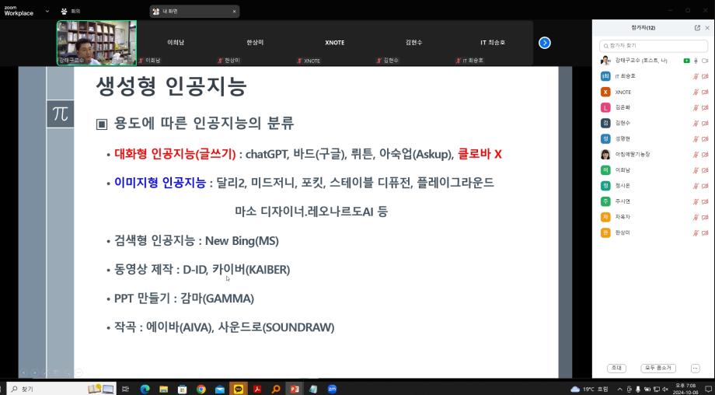This screenshot has height=395, width=715.
Task: Toggle host 강태구교수 camera icon
Action: 705,60
